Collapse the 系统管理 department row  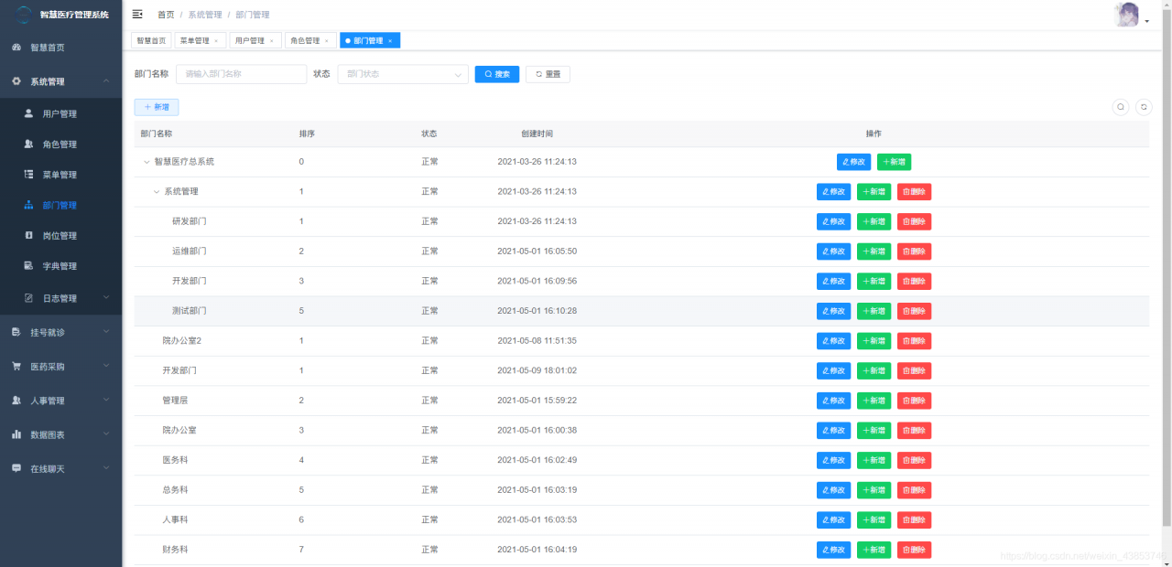156,192
